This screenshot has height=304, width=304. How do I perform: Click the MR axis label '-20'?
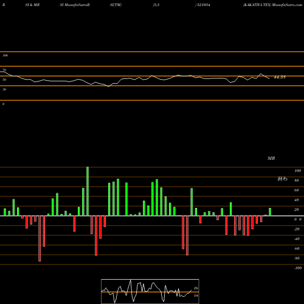tap(297, 229)
